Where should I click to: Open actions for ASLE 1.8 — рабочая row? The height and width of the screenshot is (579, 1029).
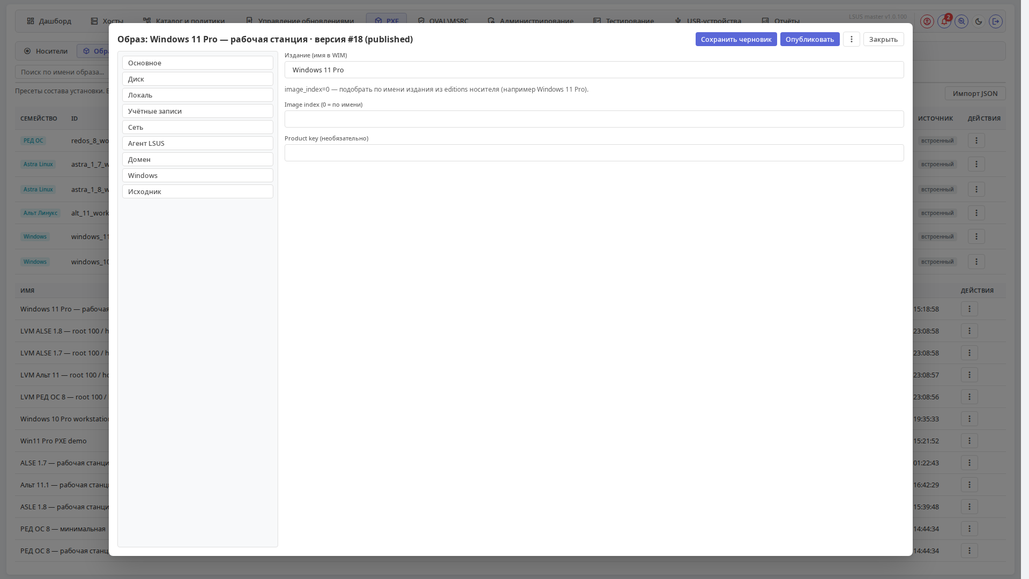click(970, 507)
